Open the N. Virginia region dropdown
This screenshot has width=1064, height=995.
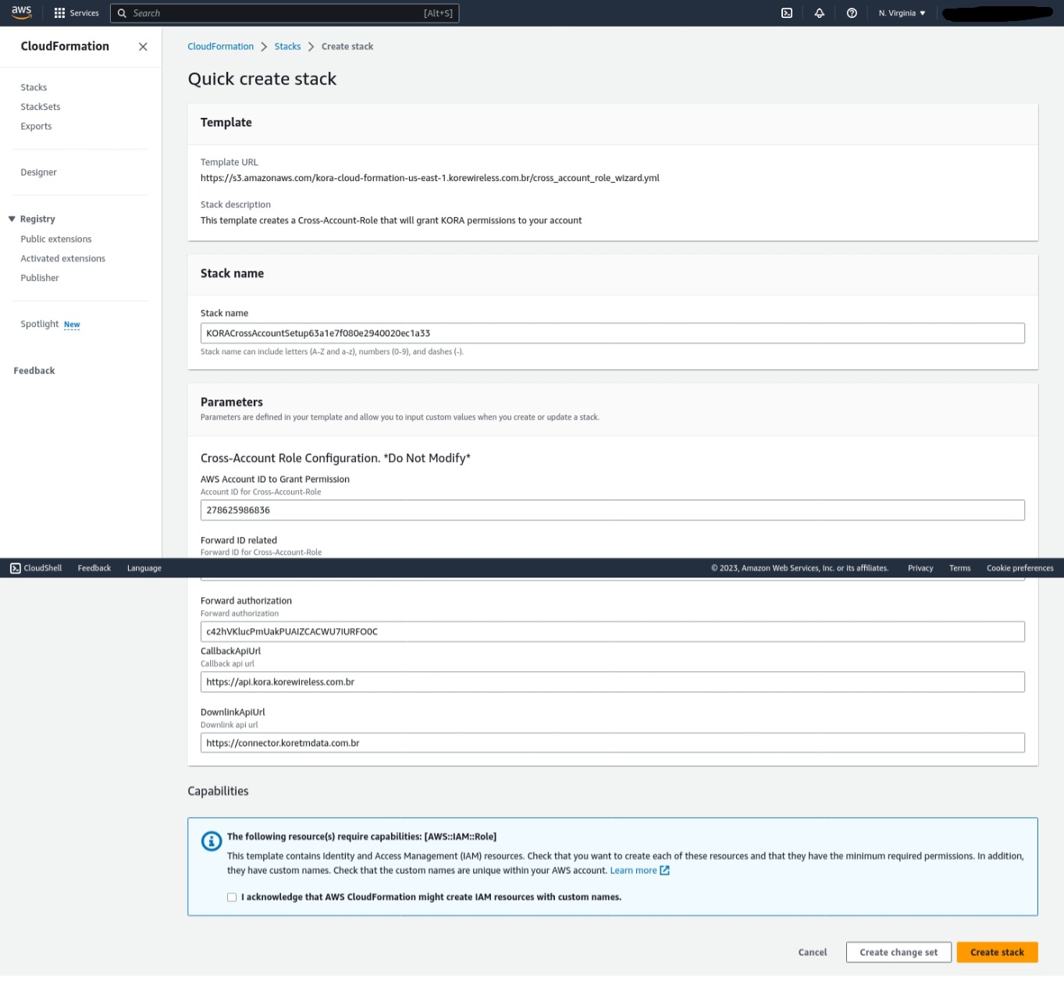click(902, 13)
